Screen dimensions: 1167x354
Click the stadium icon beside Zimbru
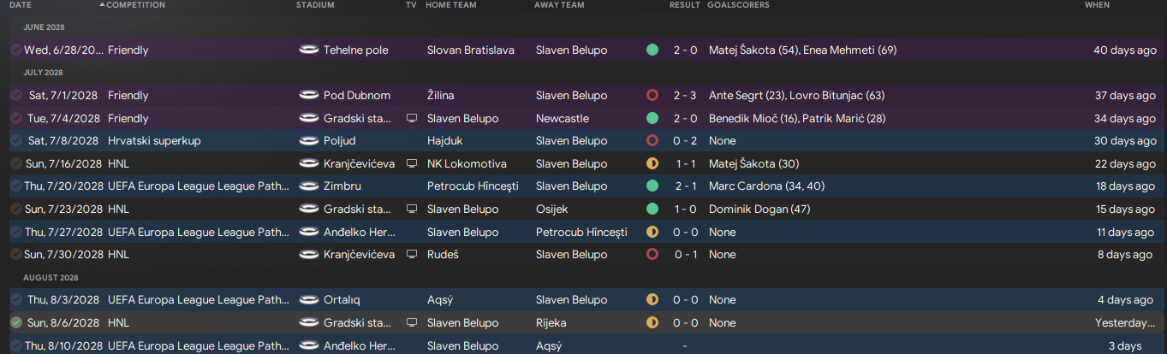[308, 186]
